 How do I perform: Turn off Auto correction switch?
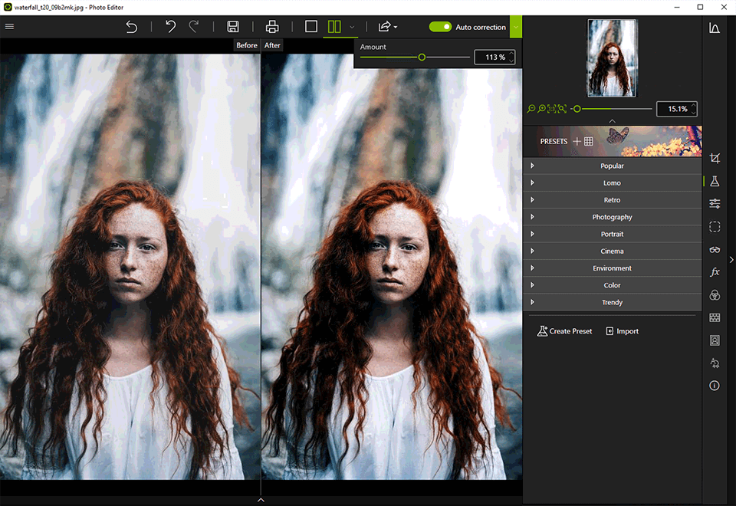pos(440,27)
